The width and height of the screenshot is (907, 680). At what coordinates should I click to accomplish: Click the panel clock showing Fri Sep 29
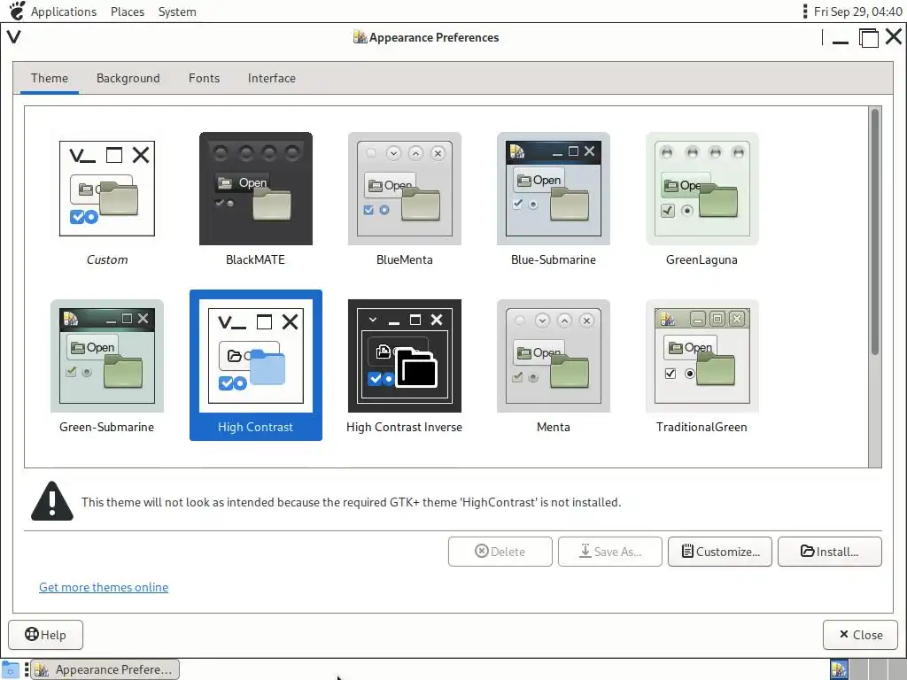click(857, 12)
